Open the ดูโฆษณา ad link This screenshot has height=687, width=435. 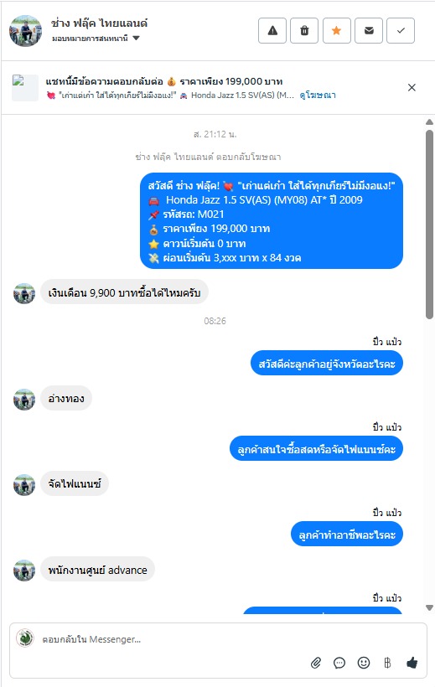(x=318, y=95)
